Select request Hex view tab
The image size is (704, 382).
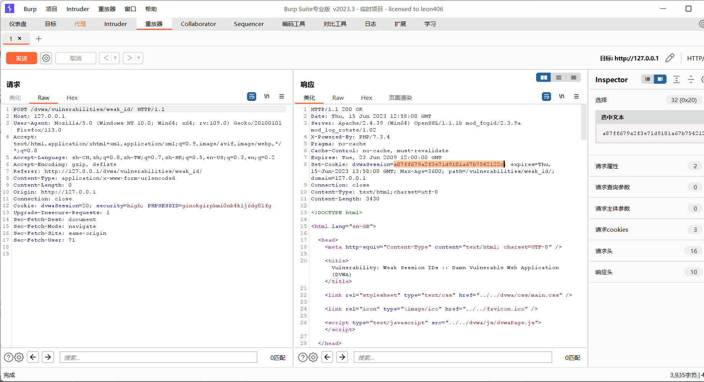click(x=72, y=98)
